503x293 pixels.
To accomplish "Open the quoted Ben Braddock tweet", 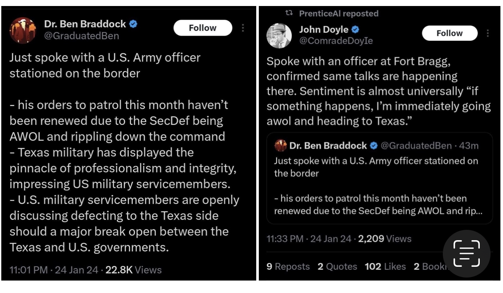I will [x=379, y=185].
